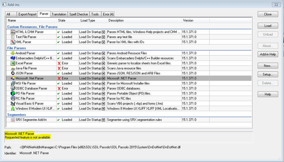Click the RC File Parser icon
284x162 pixels.
pyautogui.click(x=13, y=99)
